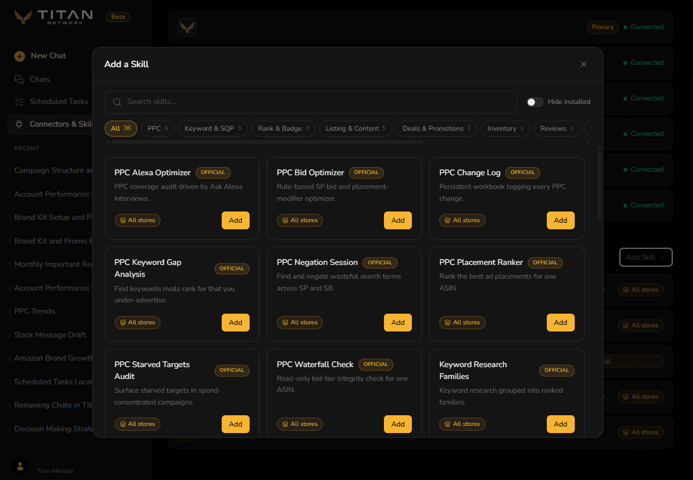The height and width of the screenshot is (480, 693).
Task: Click PPC Bid Optimizer card title
Action: point(310,173)
